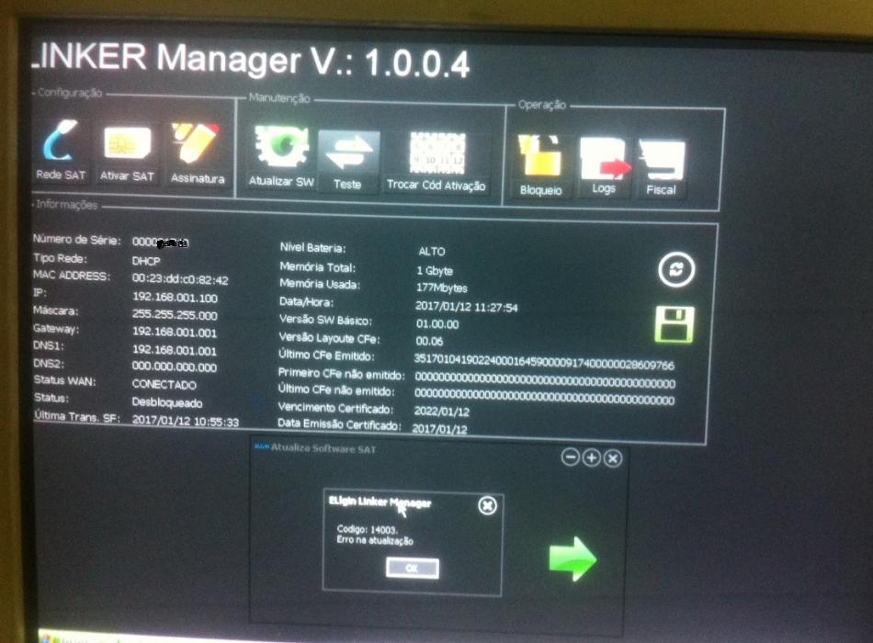This screenshot has width=873, height=643.
Task: Click the Atualiza Software SAT window title
Action: point(323,448)
